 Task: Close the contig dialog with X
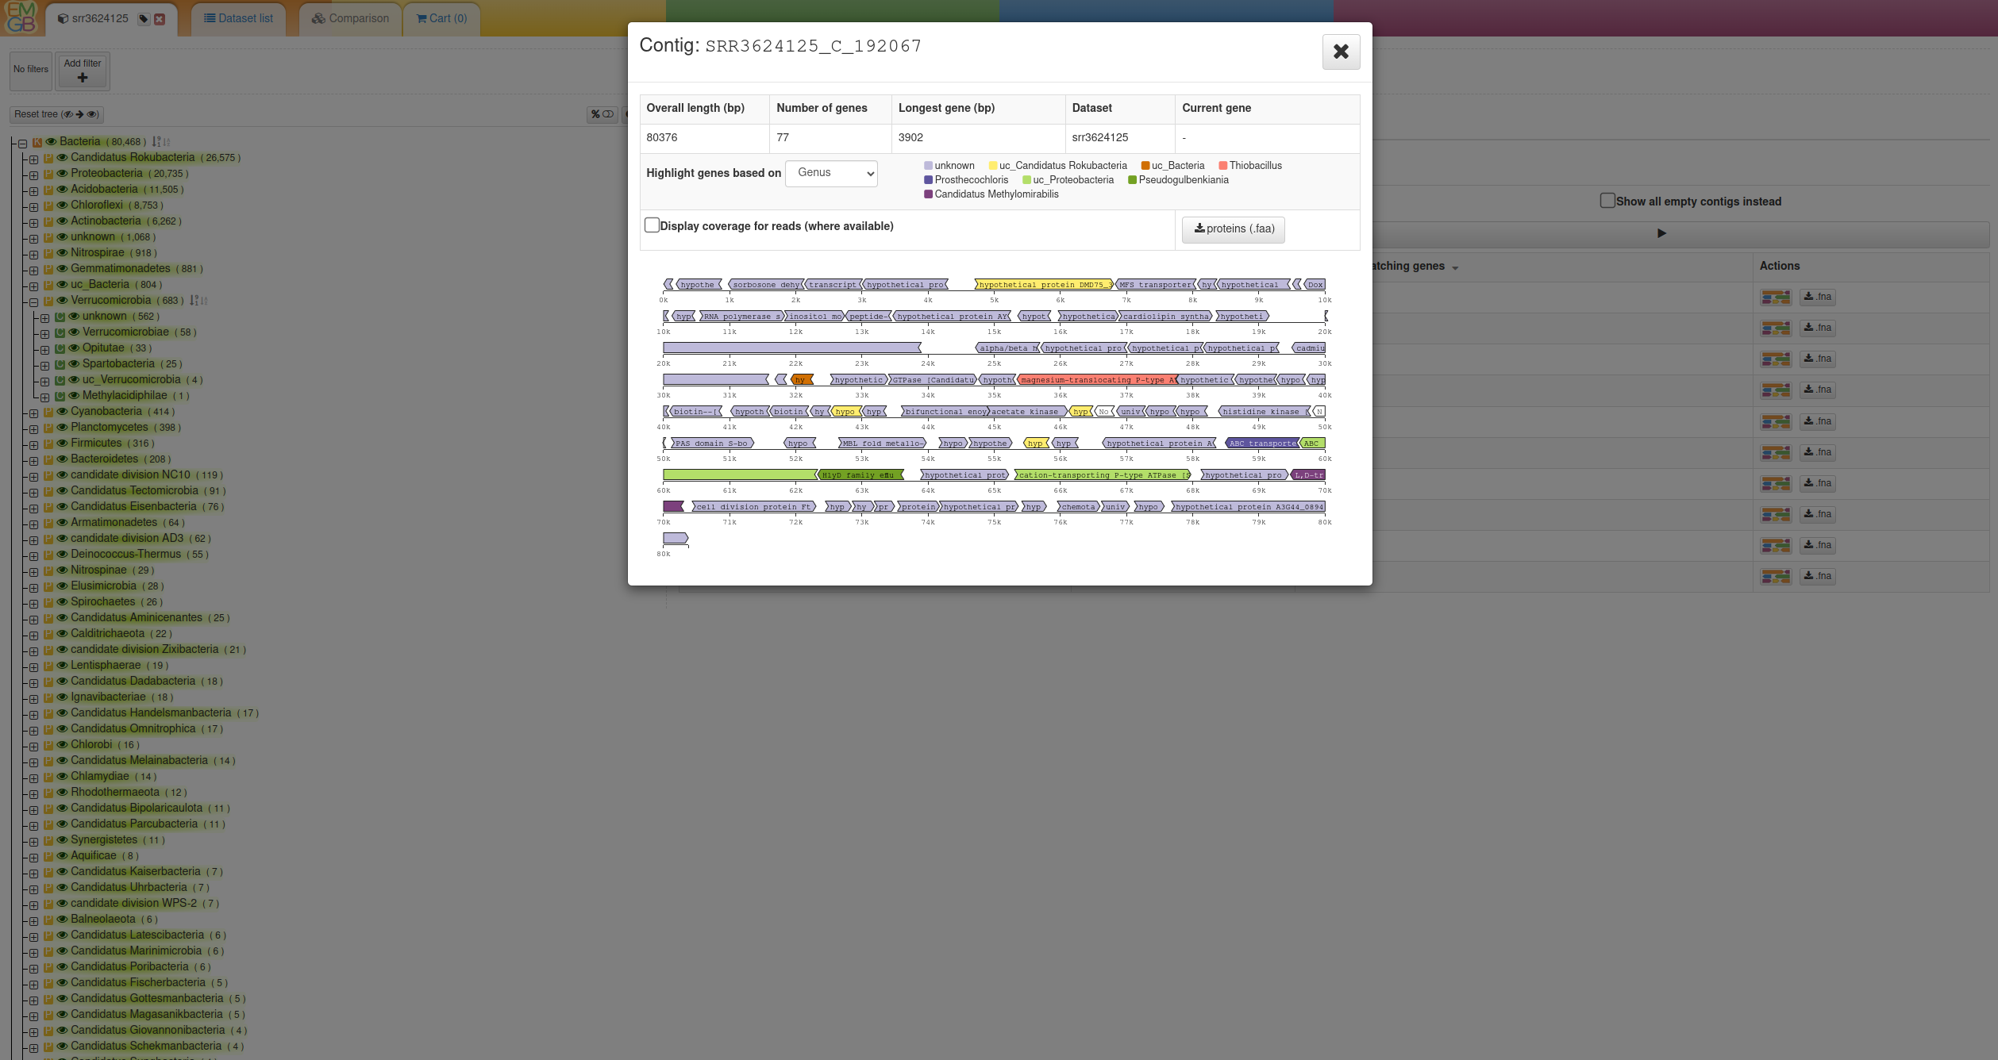(x=1340, y=52)
